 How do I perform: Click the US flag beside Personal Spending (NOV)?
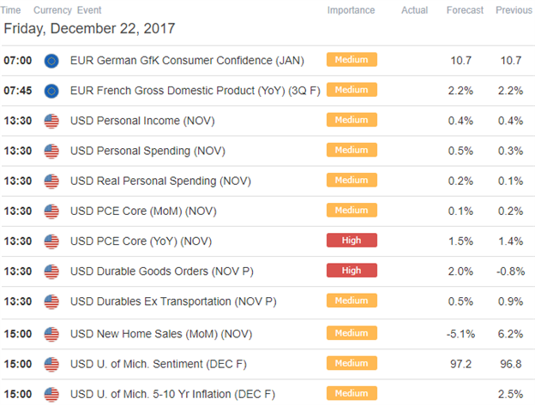click(51, 152)
